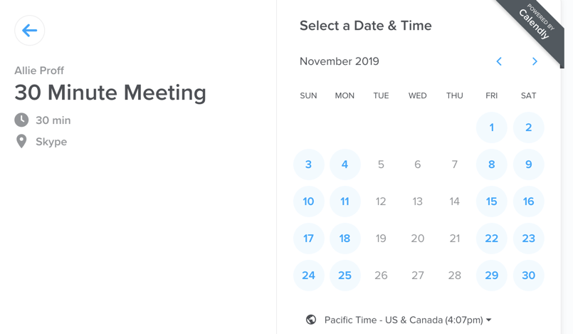Screen dimensions: 573x334
Task: Go to the previous month
Action: point(499,62)
